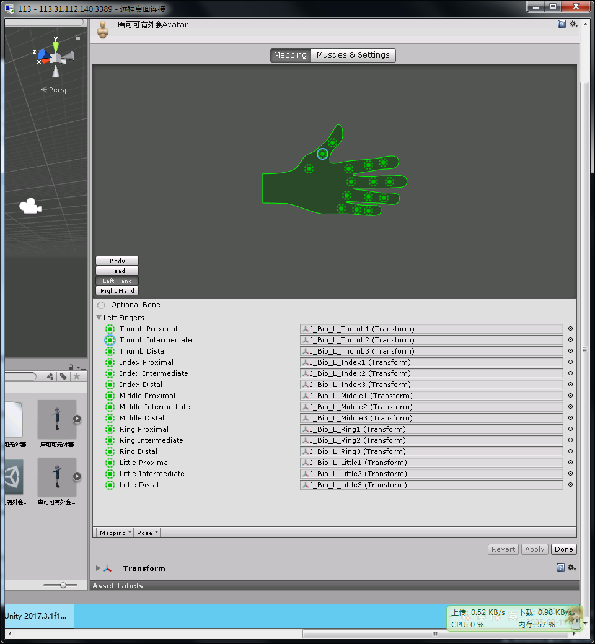The height and width of the screenshot is (644, 595).
Task: Open the Pose dropdown
Action: pyautogui.click(x=147, y=533)
